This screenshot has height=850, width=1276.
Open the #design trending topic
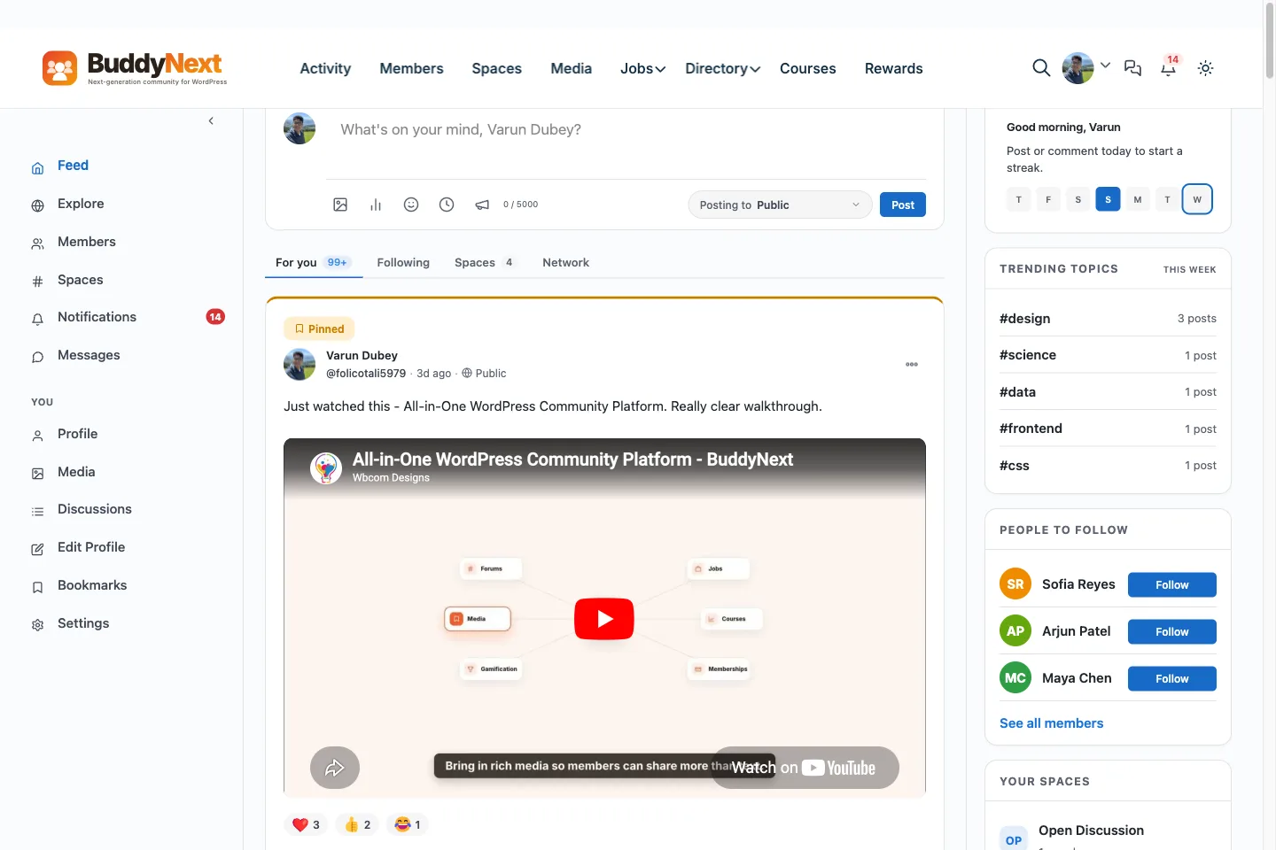click(1025, 319)
